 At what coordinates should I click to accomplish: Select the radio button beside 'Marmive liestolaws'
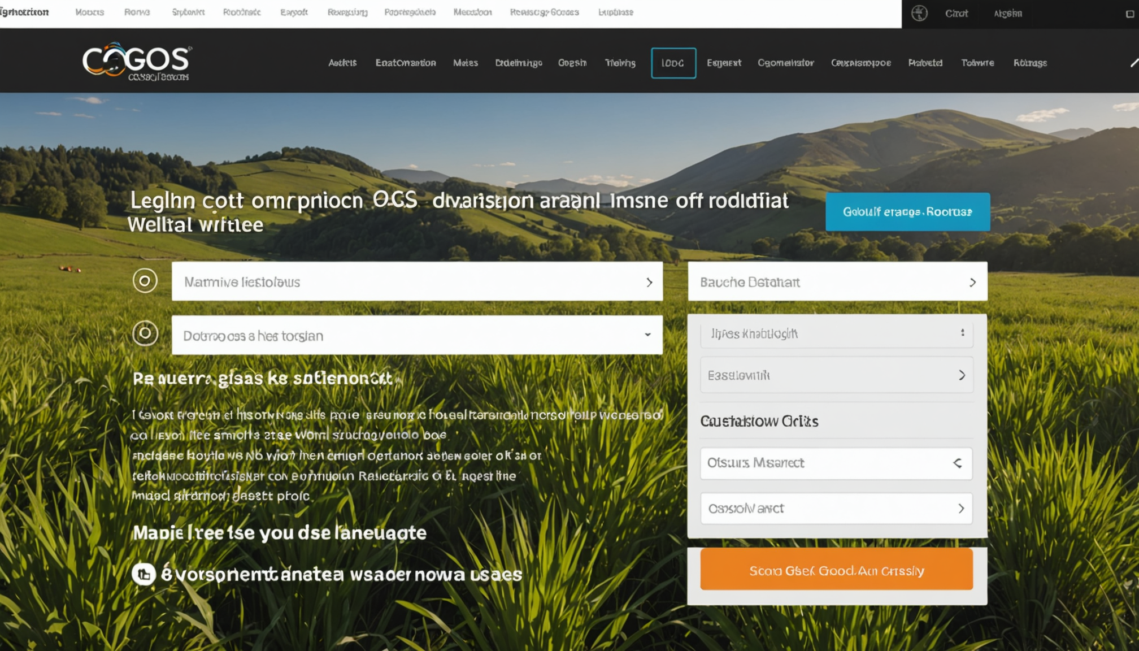pyautogui.click(x=145, y=280)
